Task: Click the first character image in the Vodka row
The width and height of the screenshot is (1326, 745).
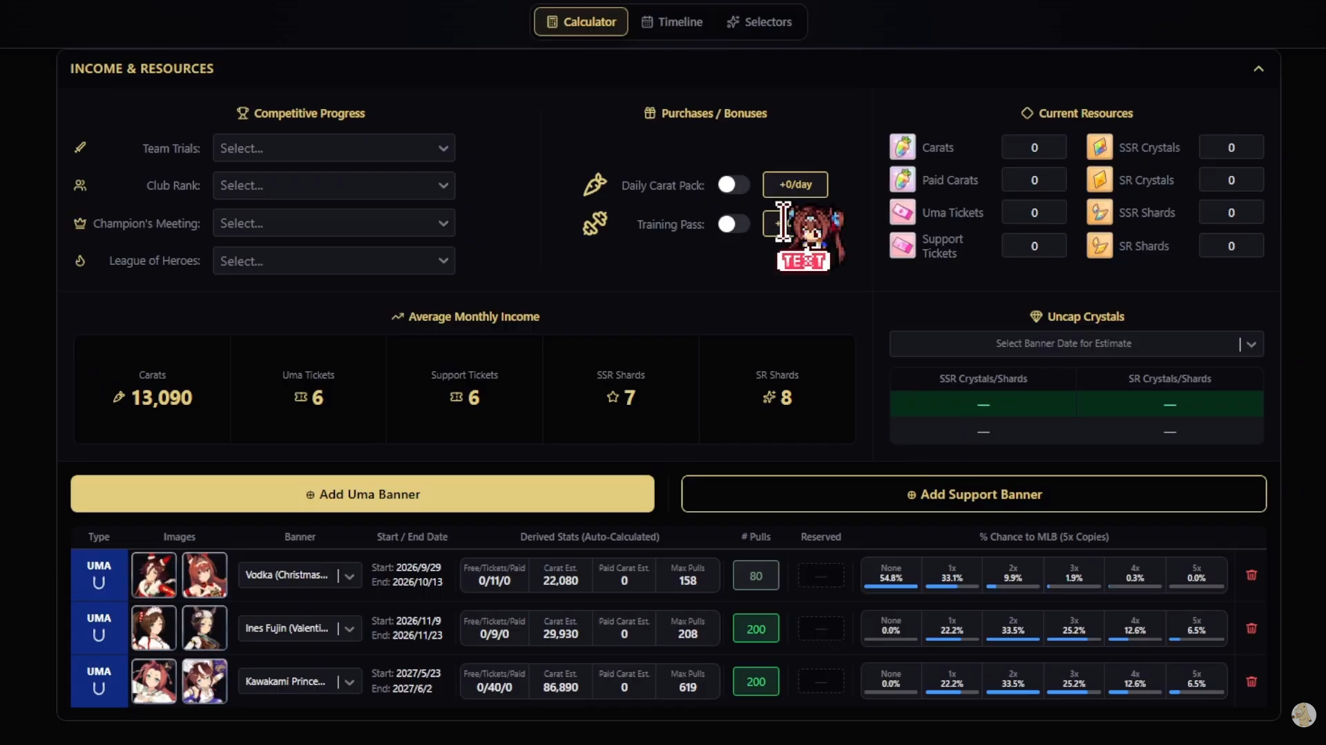Action: point(154,575)
